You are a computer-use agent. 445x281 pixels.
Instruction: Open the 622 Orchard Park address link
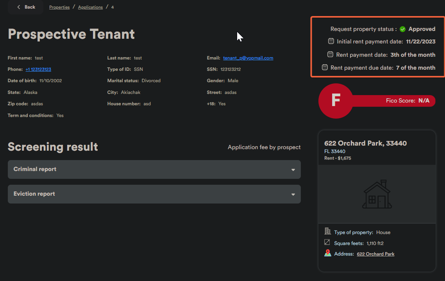pyautogui.click(x=375, y=254)
